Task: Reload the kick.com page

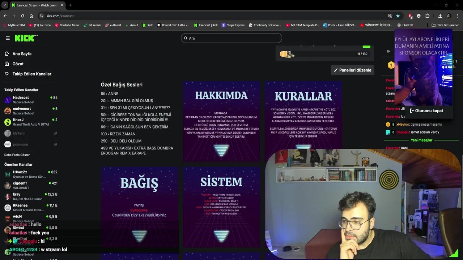Action: point(22,16)
